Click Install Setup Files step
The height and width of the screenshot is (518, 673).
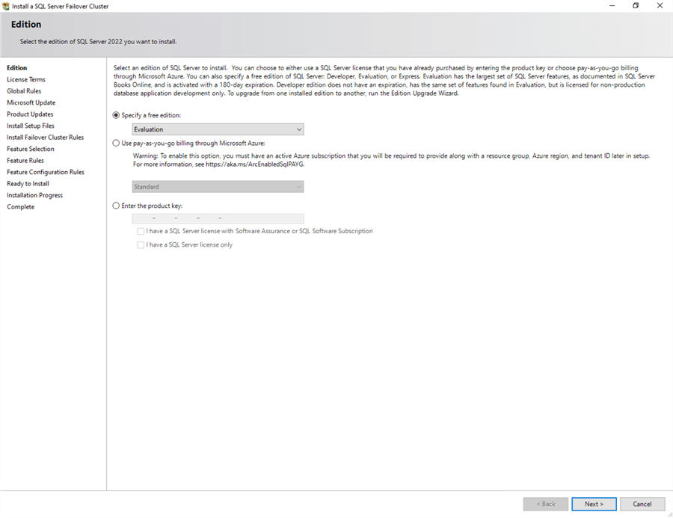(31, 126)
